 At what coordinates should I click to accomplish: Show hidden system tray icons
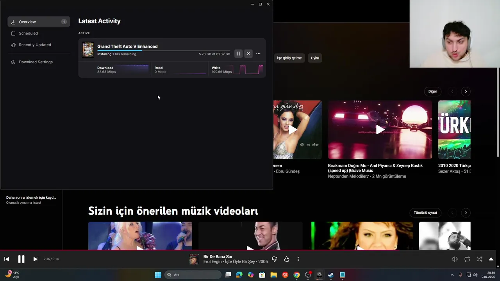pos(452,275)
